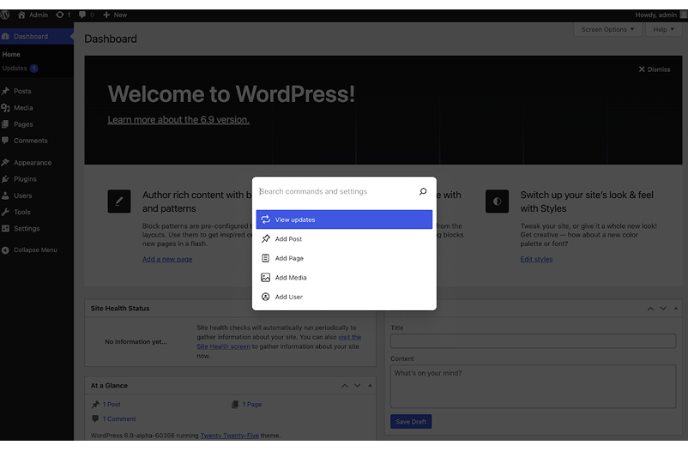Click the Comments icon in sidebar
This screenshot has width=688, height=451.
click(5, 141)
